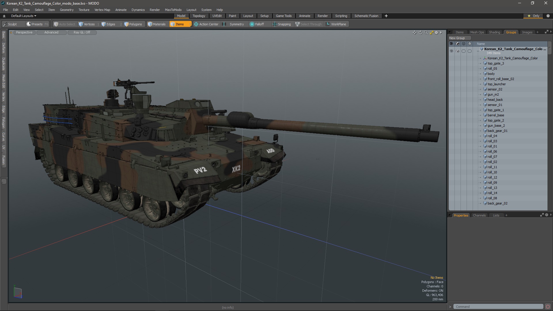The height and width of the screenshot is (311, 553).
Task: Open the Geometry menu
Action: [67, 10]
